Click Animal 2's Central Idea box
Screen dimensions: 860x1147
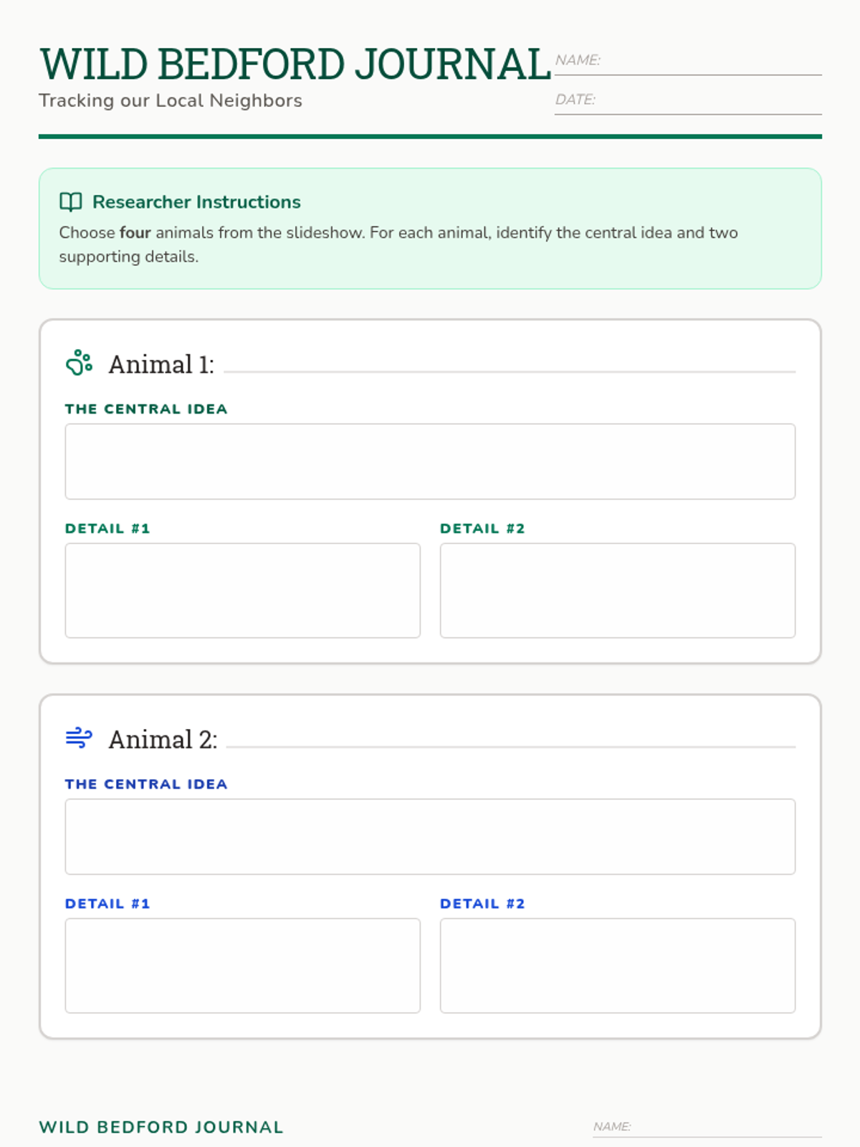(x=430, y=837)
